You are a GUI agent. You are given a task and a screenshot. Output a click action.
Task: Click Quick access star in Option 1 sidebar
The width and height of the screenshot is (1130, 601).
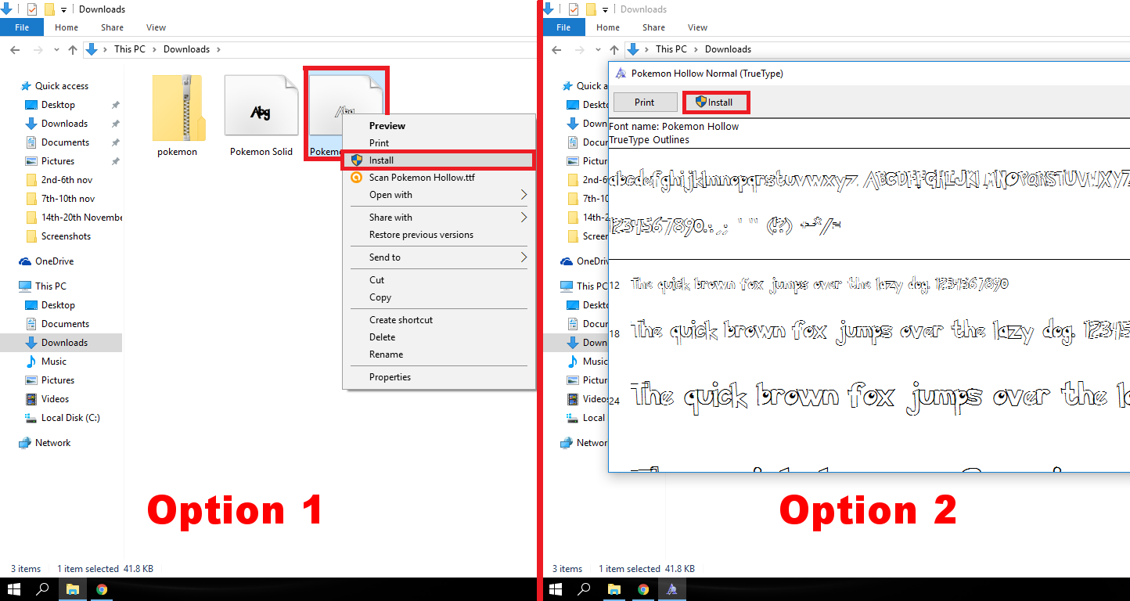tap(26, 86)
